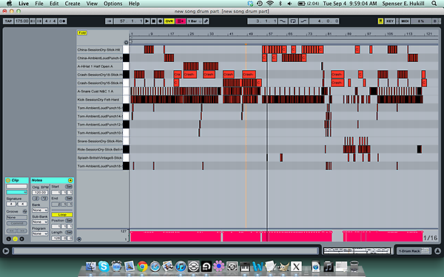
Task: Open the Help menu
Action: [134, 4]
